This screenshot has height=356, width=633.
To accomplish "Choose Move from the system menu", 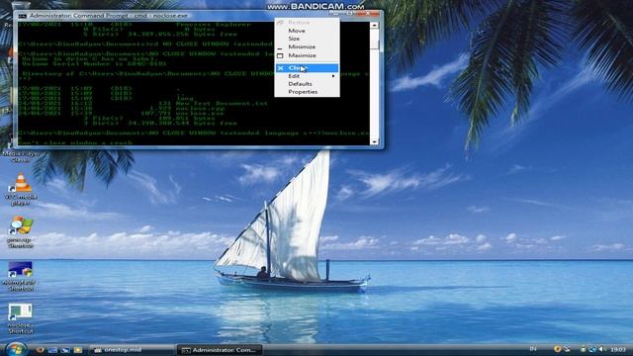I will (307, 31).
